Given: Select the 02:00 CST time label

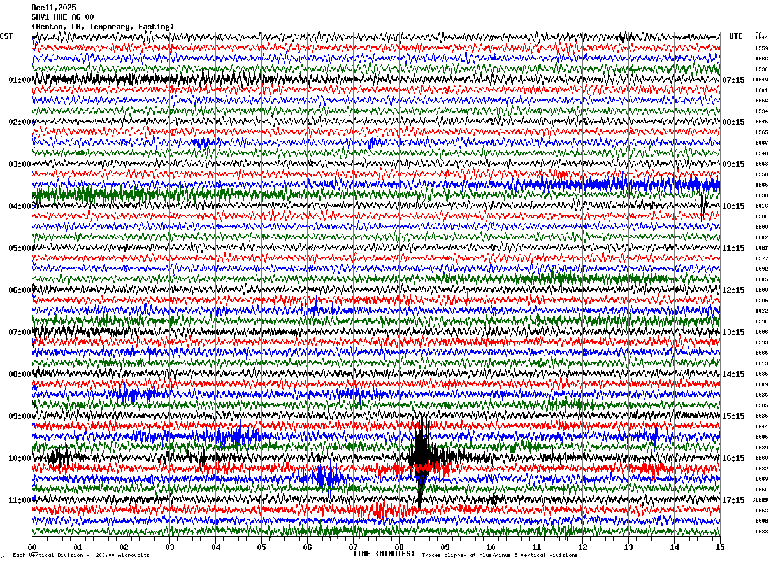Looking at the screenshot, I should tap(20, 122).
